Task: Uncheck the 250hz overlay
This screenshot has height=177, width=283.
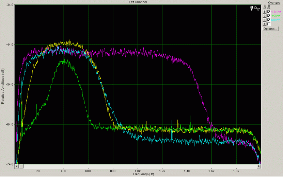Action: (x=269, y=16)
